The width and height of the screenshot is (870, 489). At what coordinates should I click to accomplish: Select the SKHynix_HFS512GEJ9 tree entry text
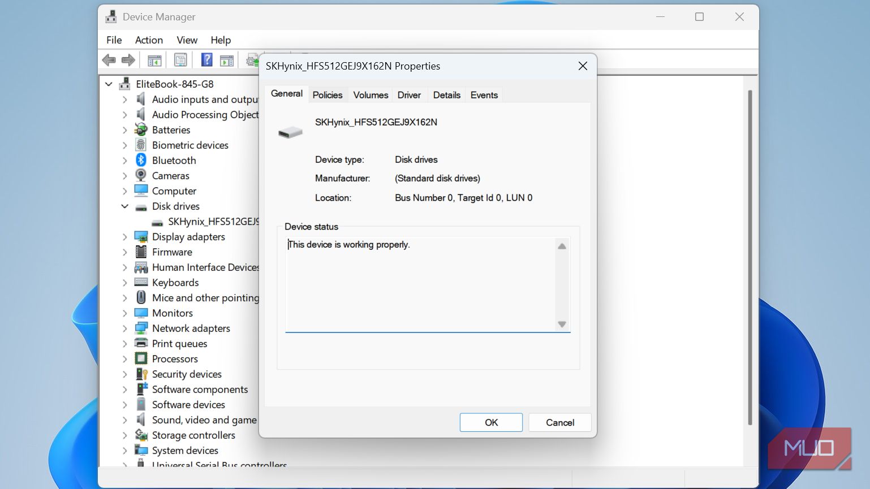click(x=213, y=222)
